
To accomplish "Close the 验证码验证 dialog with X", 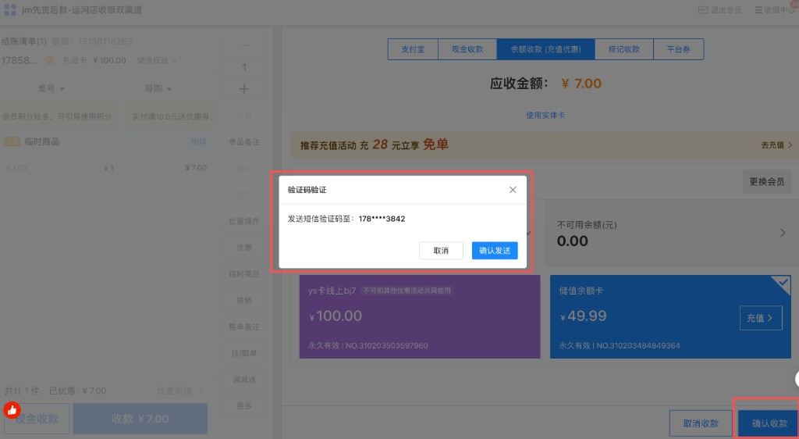I will click(513, 190).
